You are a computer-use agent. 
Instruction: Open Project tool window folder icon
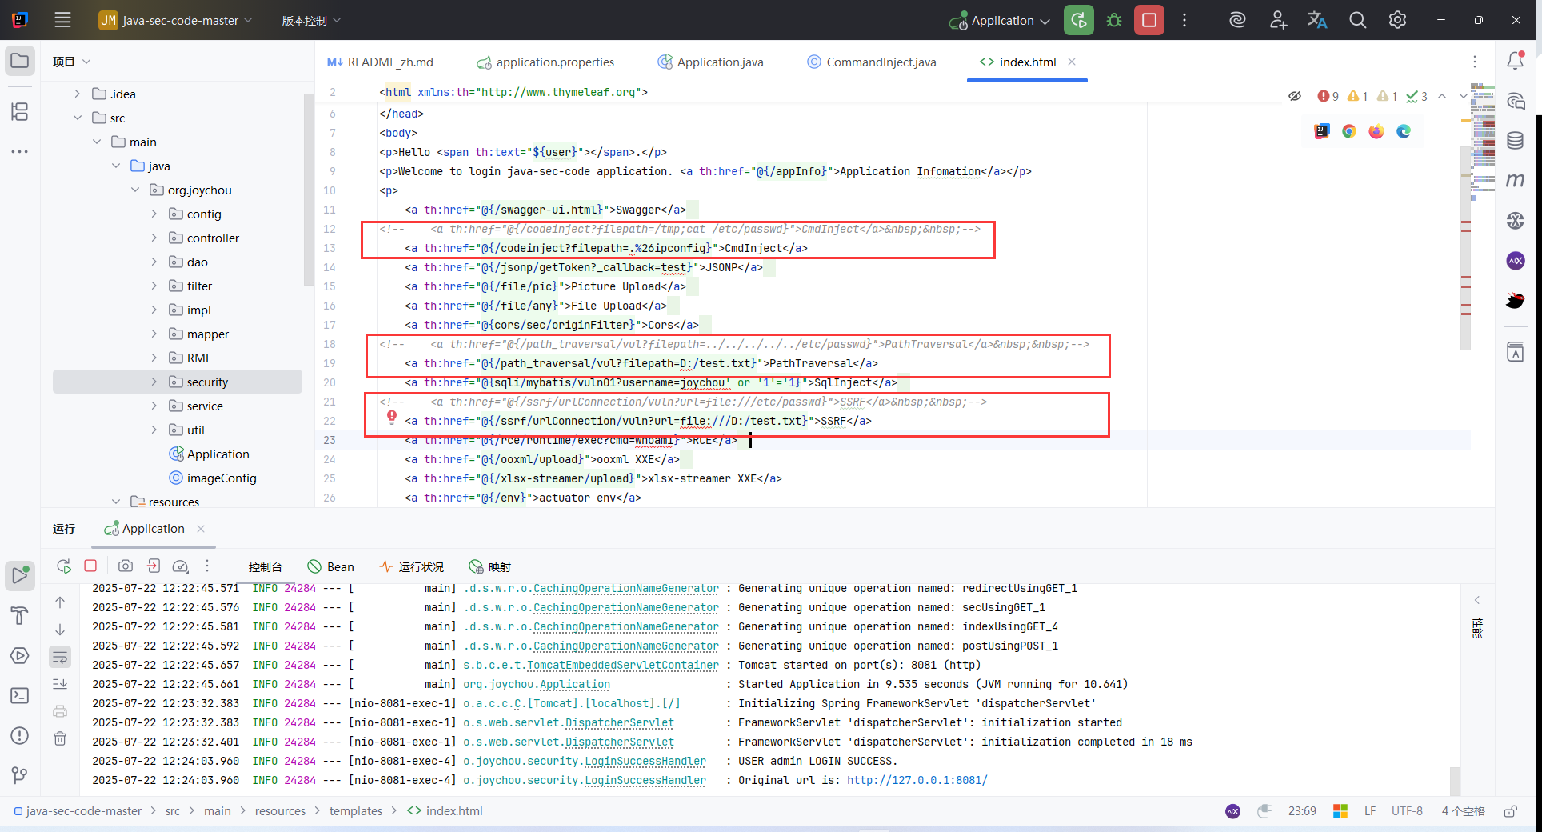click(20, 61)
